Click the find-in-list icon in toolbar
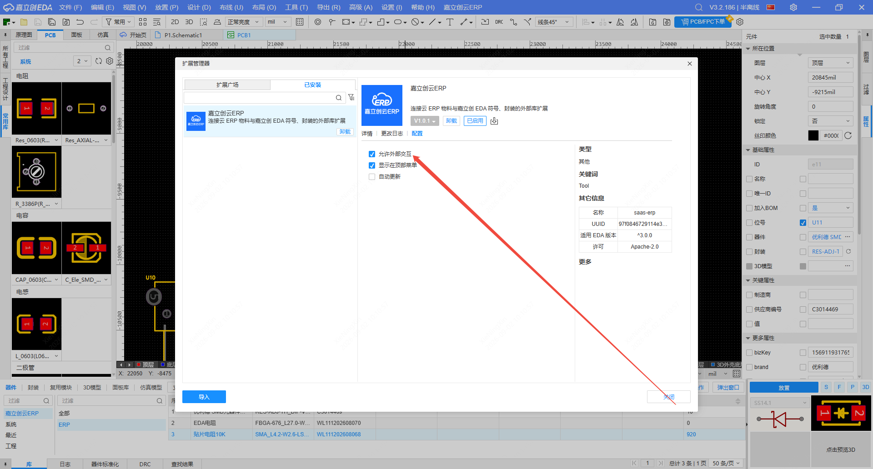This screenshot has height=469, width=873. 157,22
